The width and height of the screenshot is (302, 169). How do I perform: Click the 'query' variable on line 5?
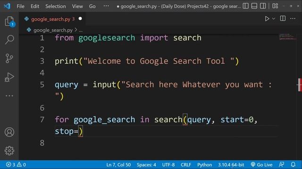(x=67, y=84)
